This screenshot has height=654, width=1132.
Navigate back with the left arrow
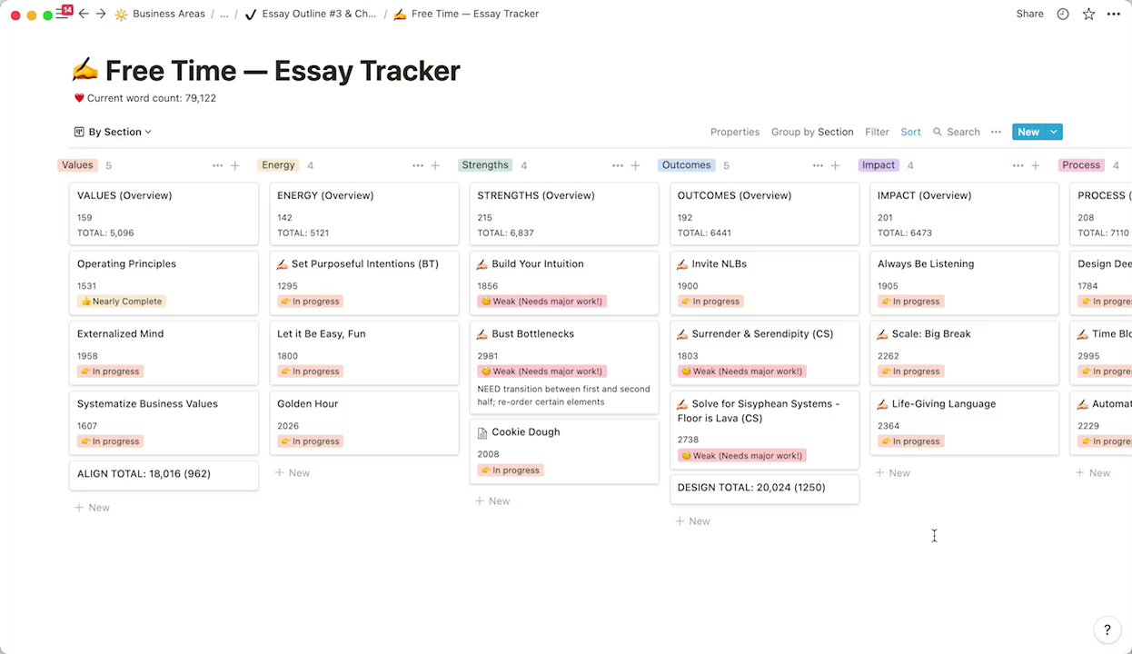[84, 14]
